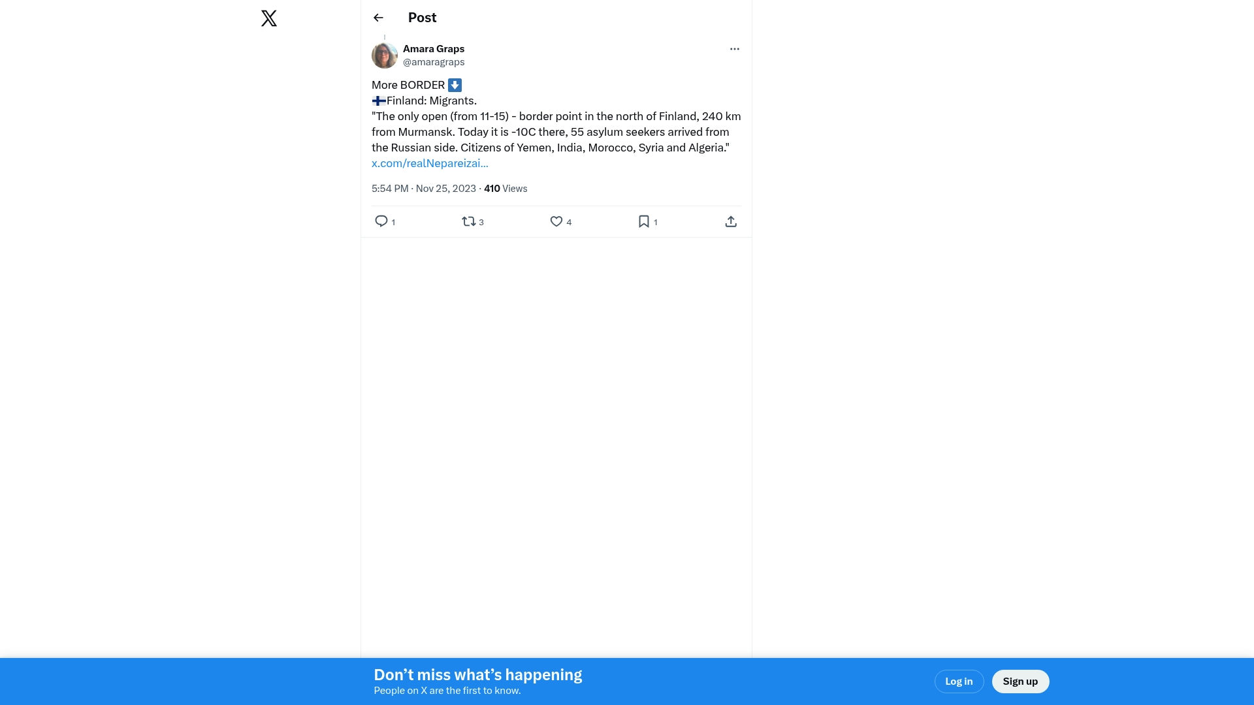This screenshot has height=705, width=1254.
Task: Click the 410 Views count
Action: click(506, 189)
